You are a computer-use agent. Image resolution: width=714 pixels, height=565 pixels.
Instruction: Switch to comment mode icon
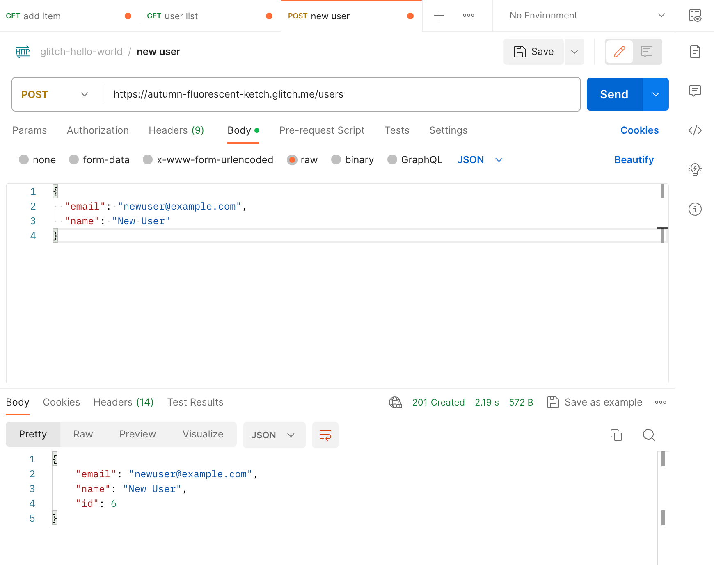click(647, 52)
